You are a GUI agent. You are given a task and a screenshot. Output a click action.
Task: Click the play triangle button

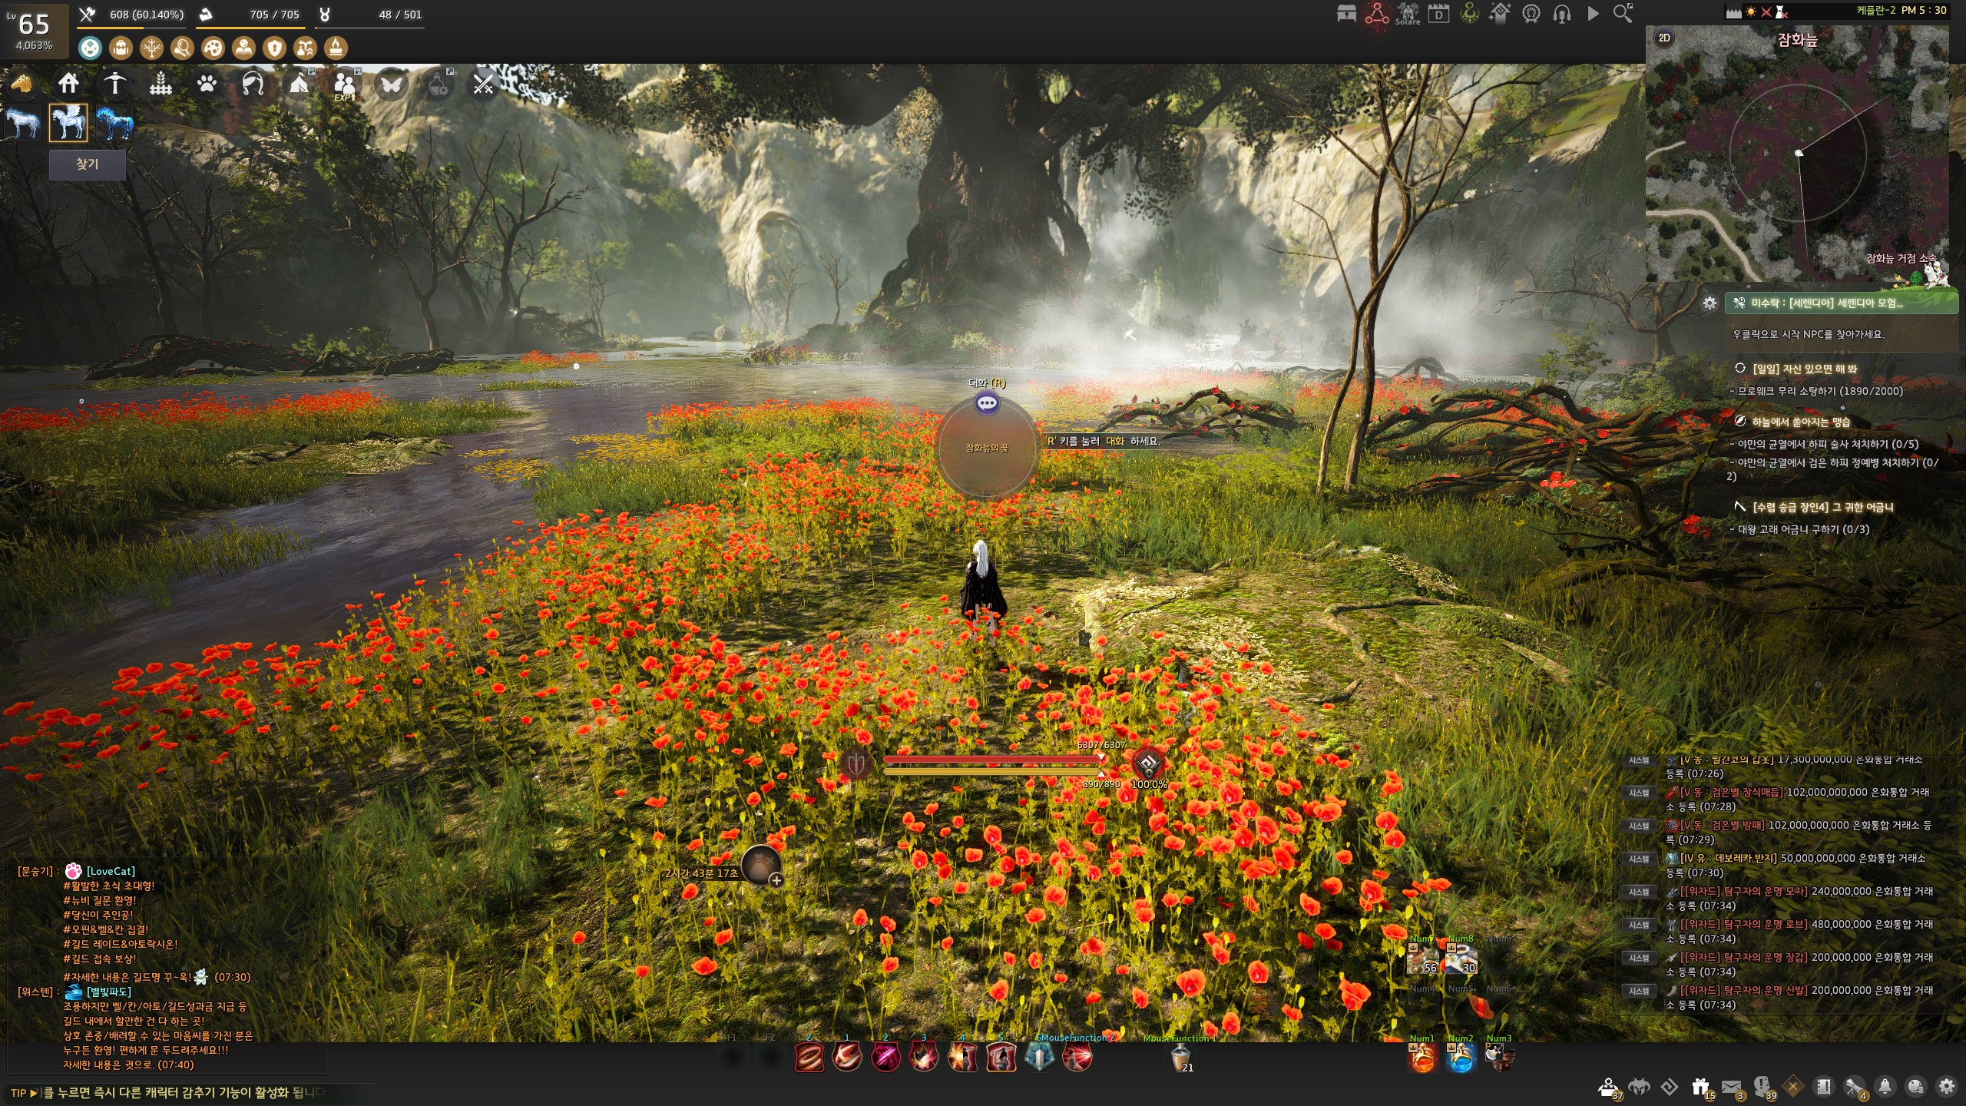pos(1593,13)
